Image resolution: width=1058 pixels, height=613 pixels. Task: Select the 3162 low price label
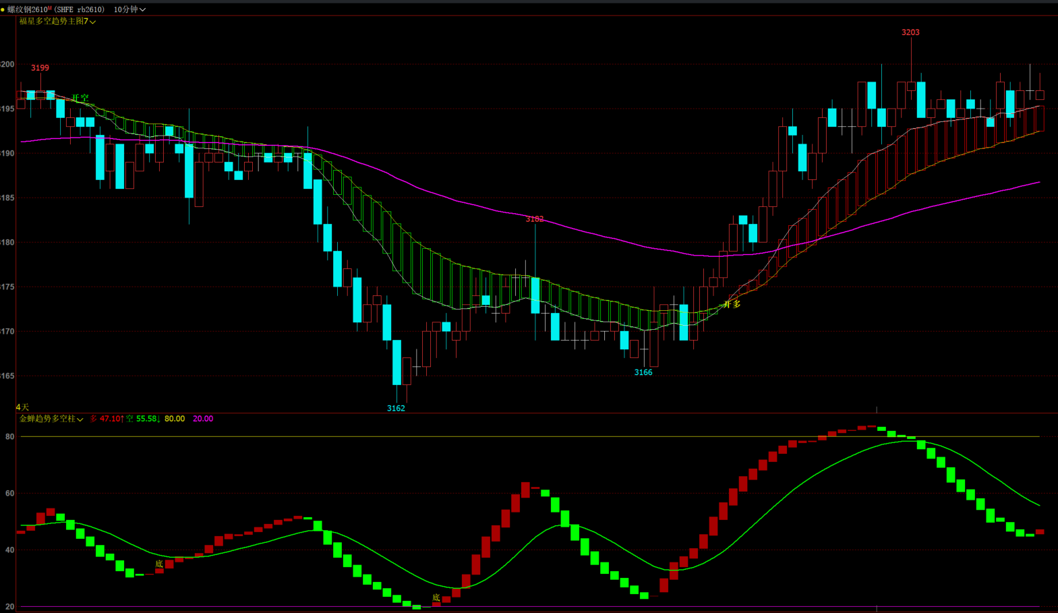point(396,408)
